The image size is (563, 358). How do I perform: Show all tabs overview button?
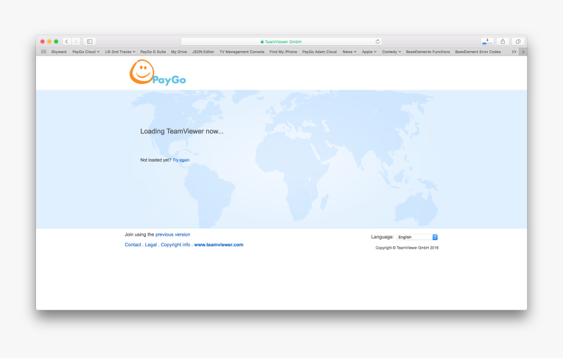click(x=518, y=42)
